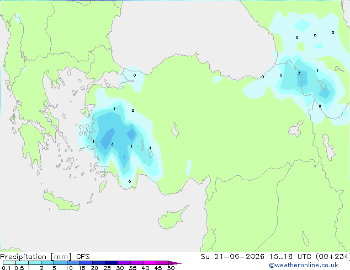Click the 25–30 mm navy legend swatch

(x=111, y=263)
